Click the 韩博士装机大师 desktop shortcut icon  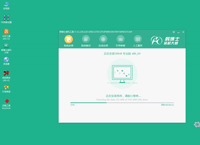6,45
